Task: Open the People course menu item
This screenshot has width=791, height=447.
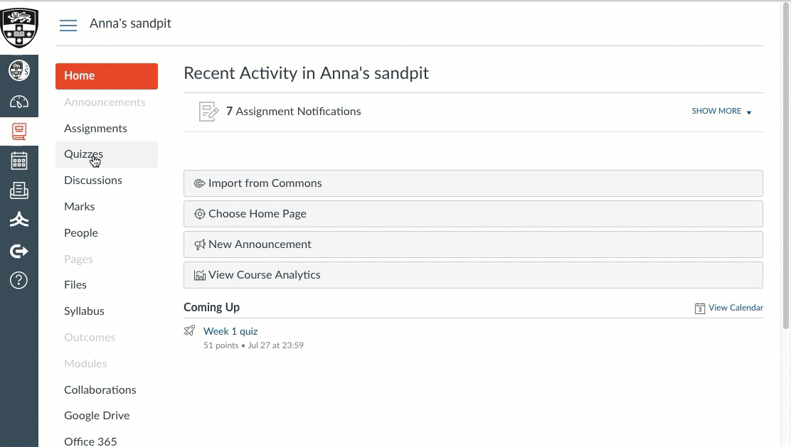Action: [x=81, y=233]
